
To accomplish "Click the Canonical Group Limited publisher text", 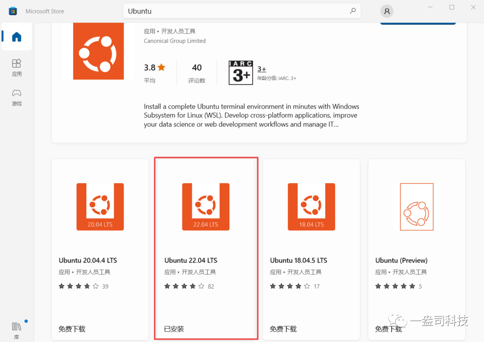I will coord(175,41).
